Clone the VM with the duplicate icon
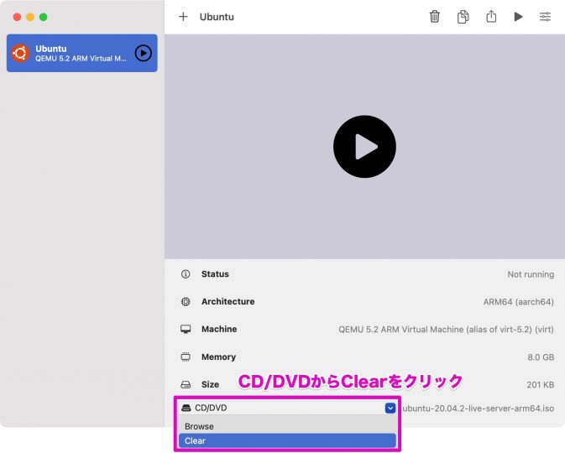This screenshot has height=453, width=565. point(463,17)
